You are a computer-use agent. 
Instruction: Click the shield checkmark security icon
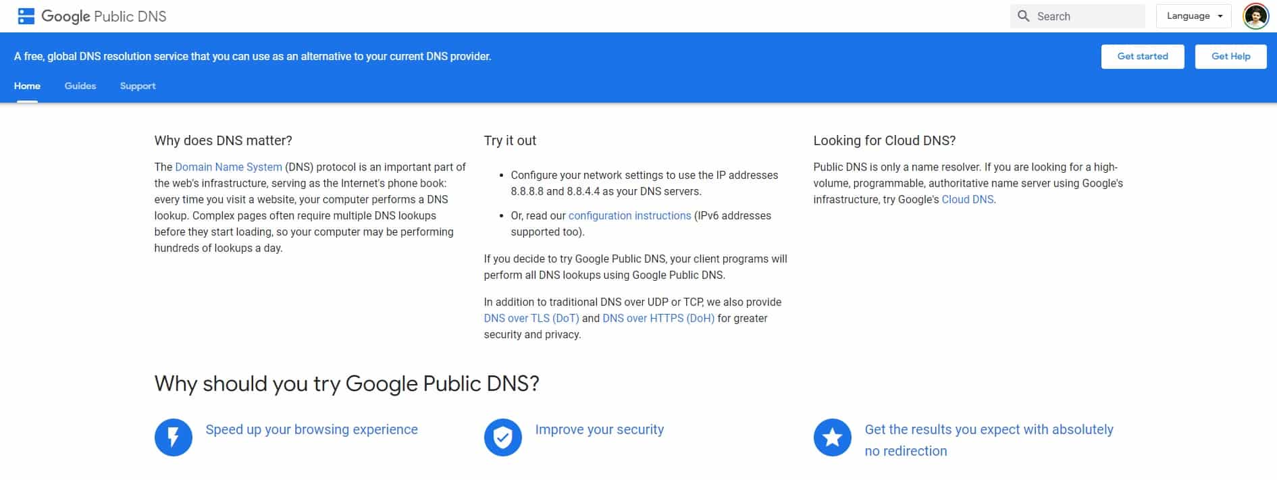coord(503,437)
